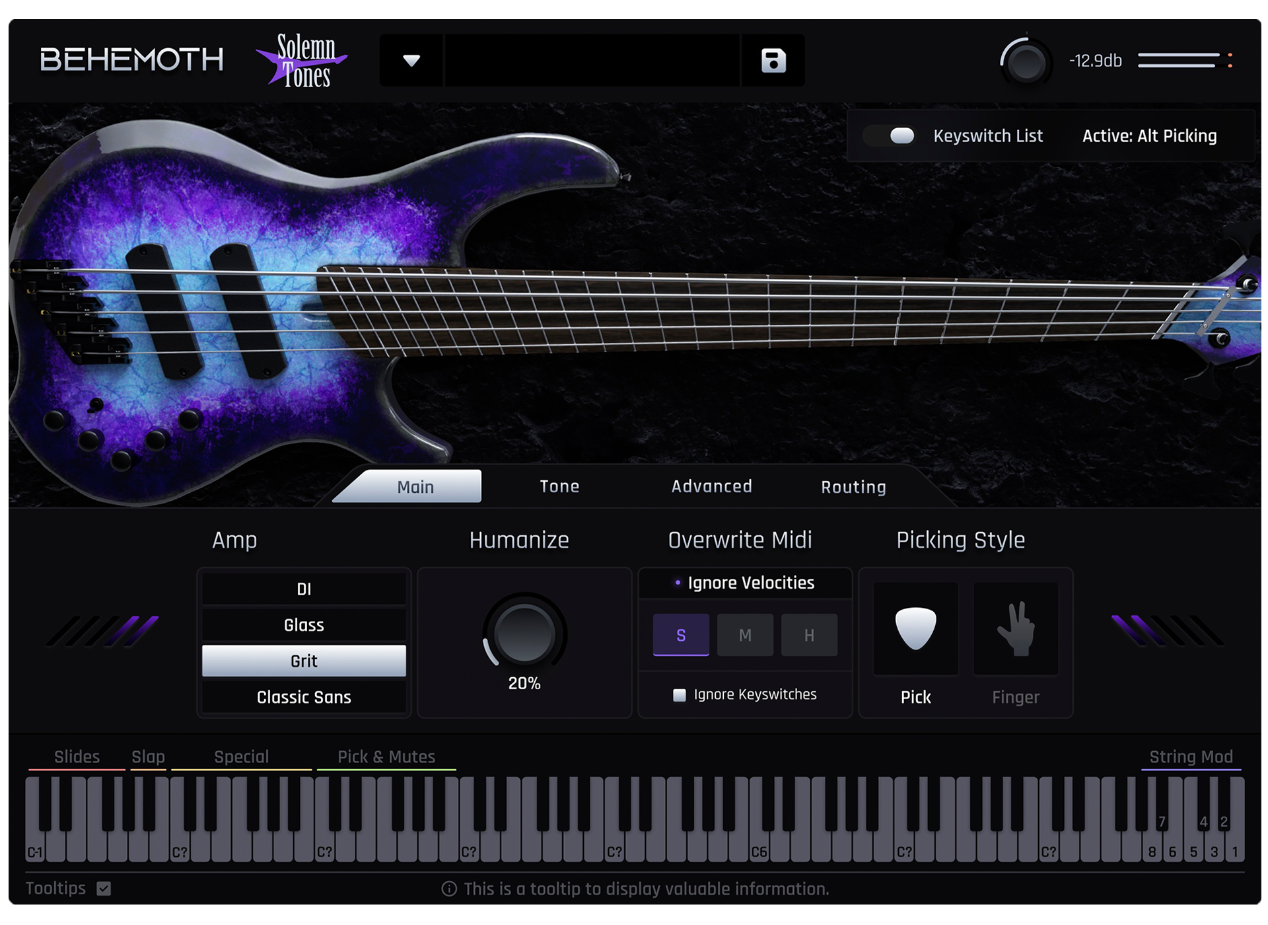This screenshot has height=925, width=1268.
Task: Select the M velocity button
Action: tap(745, 635)
